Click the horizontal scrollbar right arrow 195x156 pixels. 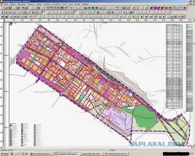(x=192, y=147)
